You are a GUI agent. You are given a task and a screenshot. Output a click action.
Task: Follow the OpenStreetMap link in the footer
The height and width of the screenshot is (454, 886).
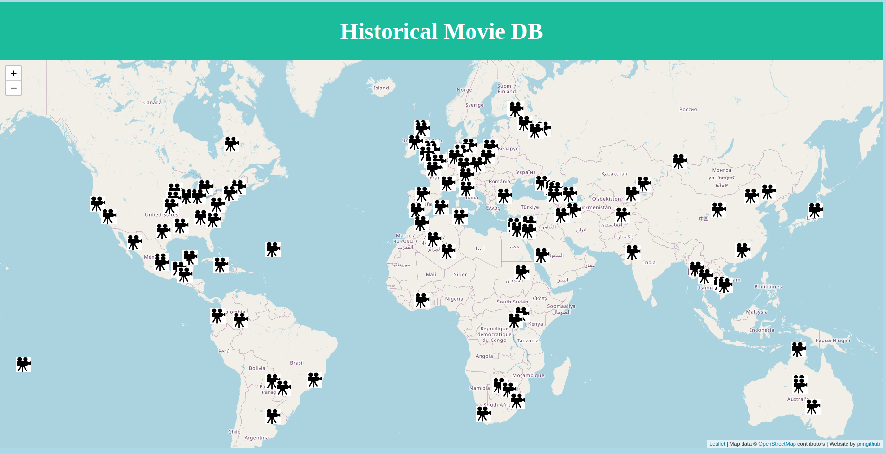click(x=777, y=444)
